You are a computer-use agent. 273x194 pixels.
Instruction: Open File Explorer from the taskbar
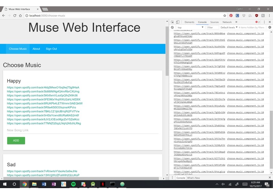(34, 184)
